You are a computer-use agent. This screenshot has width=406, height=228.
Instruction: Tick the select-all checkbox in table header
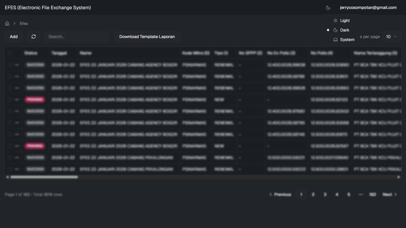click(10, 53)
